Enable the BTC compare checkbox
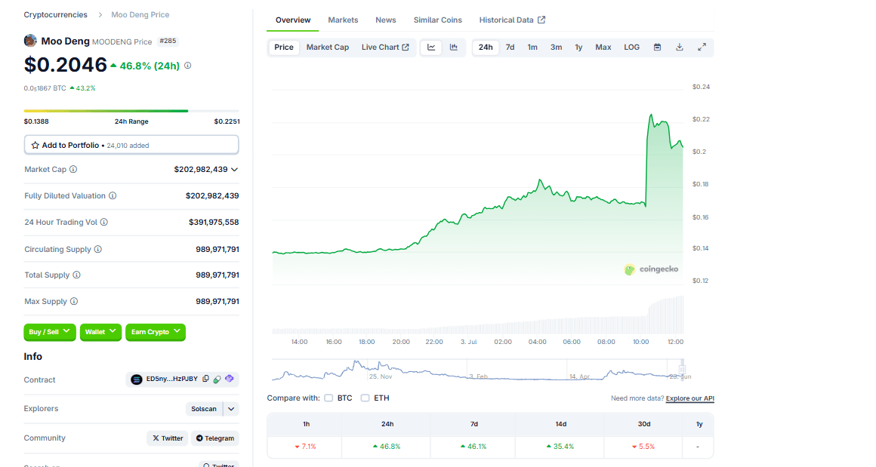The height and width of the screenshot is (467, 876). [x=328, y=398]
